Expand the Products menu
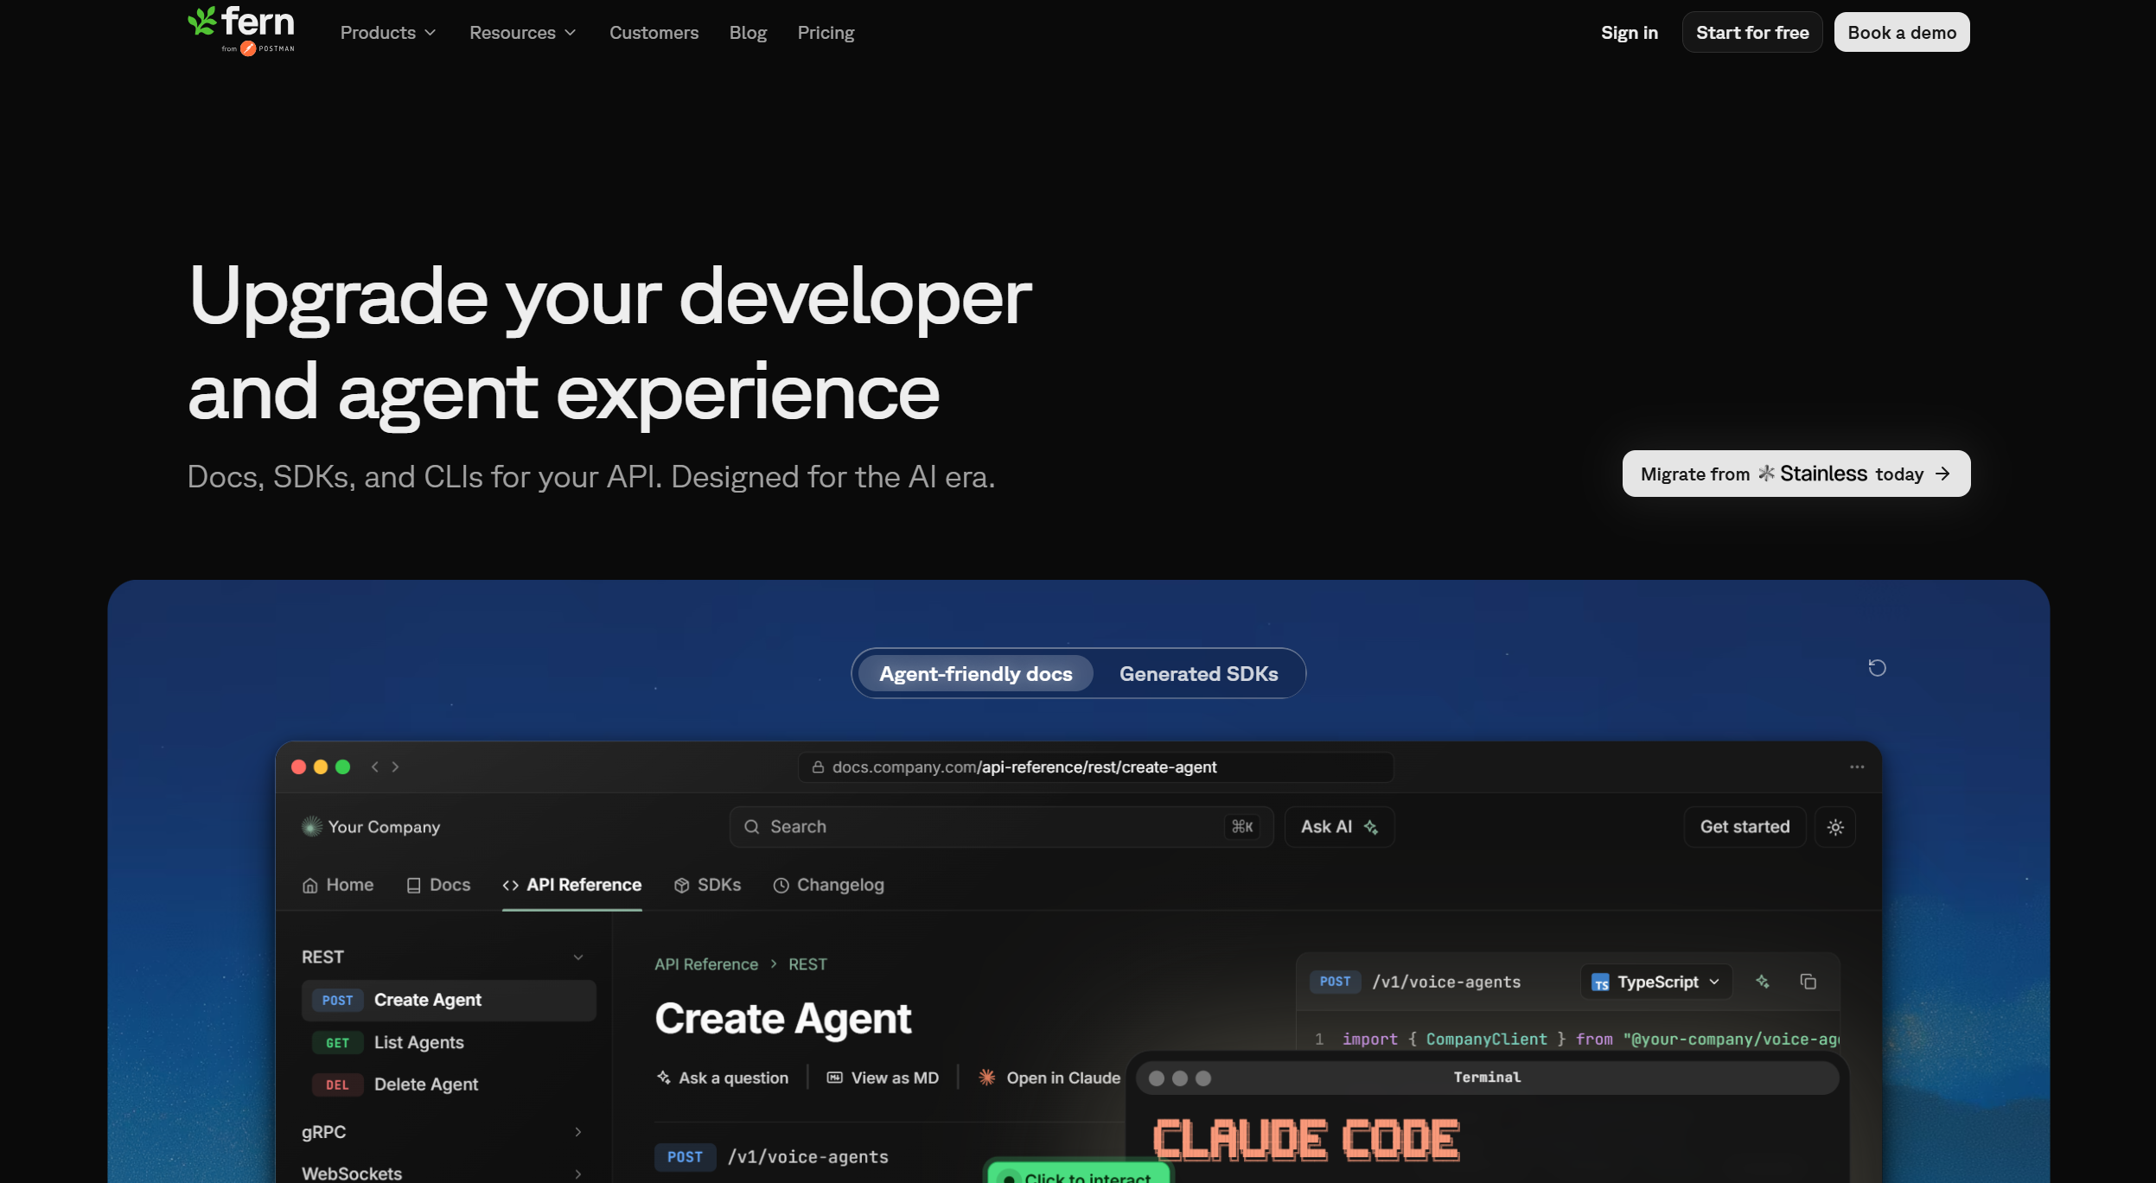 (x=388, y=33)
